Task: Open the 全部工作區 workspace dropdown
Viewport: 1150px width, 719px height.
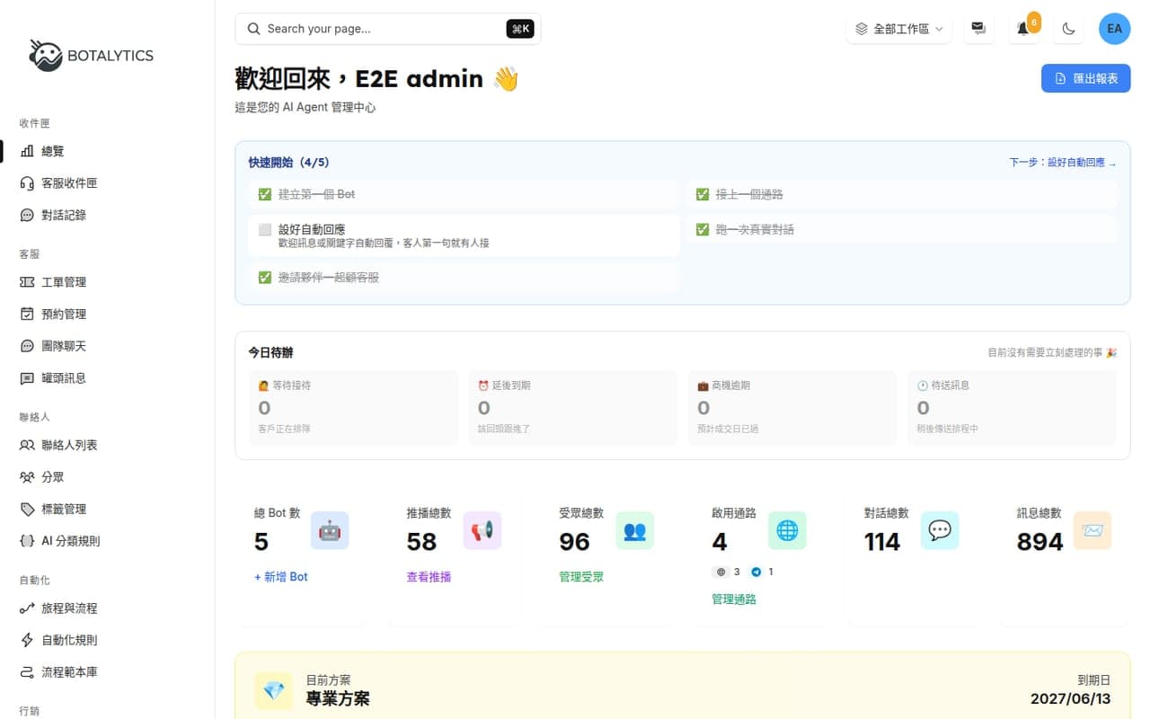Action: point(898,29)
